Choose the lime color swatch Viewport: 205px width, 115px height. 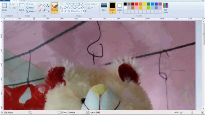pyautogui.click(x=148, y=8)
